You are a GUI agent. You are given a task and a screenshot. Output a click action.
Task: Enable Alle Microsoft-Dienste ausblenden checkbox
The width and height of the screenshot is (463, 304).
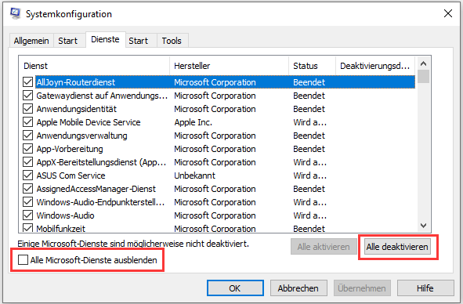23,260
